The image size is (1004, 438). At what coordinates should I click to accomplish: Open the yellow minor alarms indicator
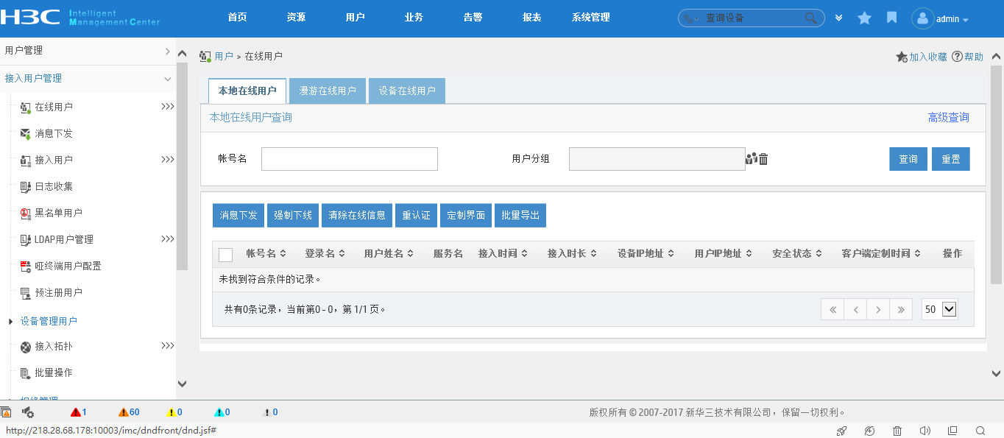174,412
